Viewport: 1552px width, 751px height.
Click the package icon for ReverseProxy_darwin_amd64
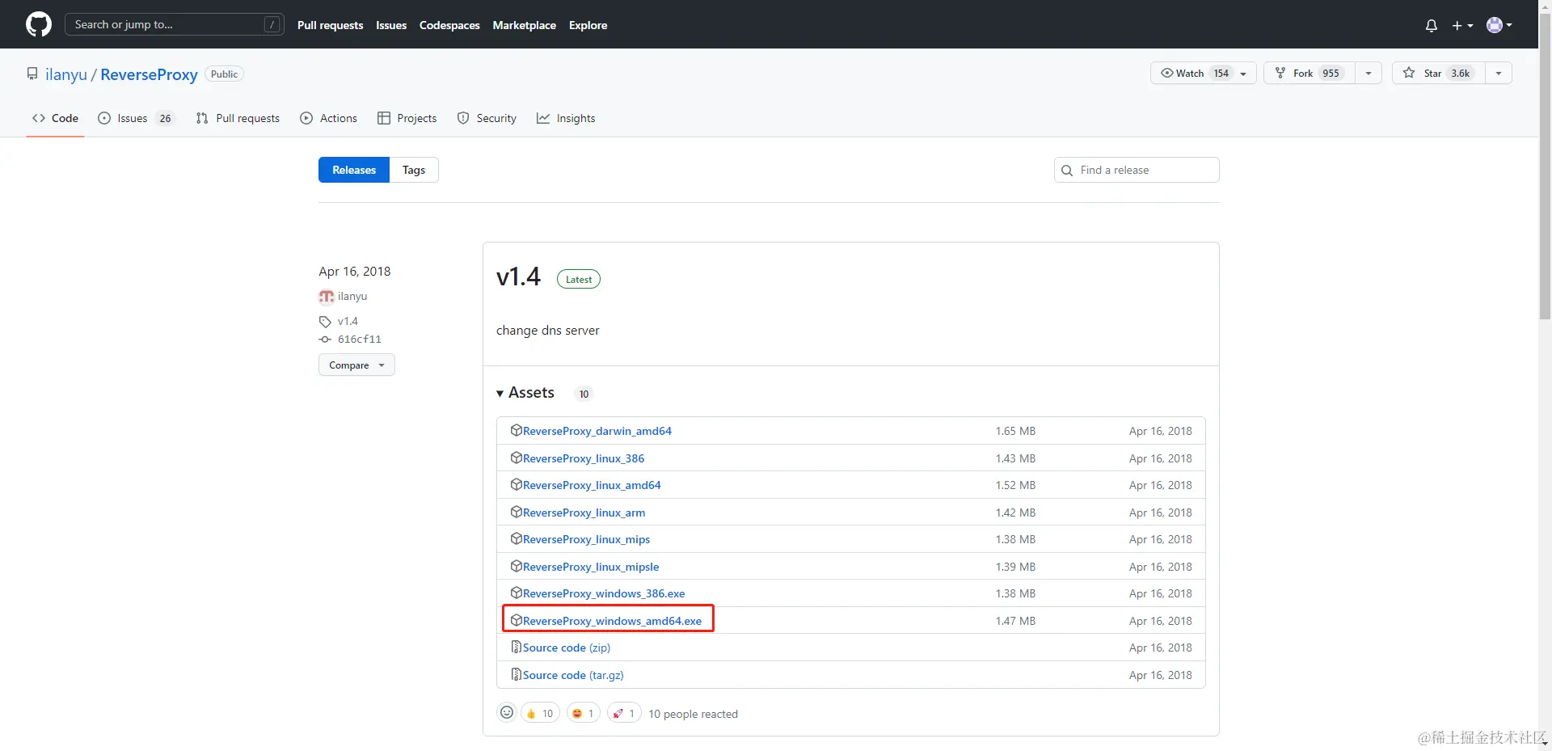pos(516,430)
